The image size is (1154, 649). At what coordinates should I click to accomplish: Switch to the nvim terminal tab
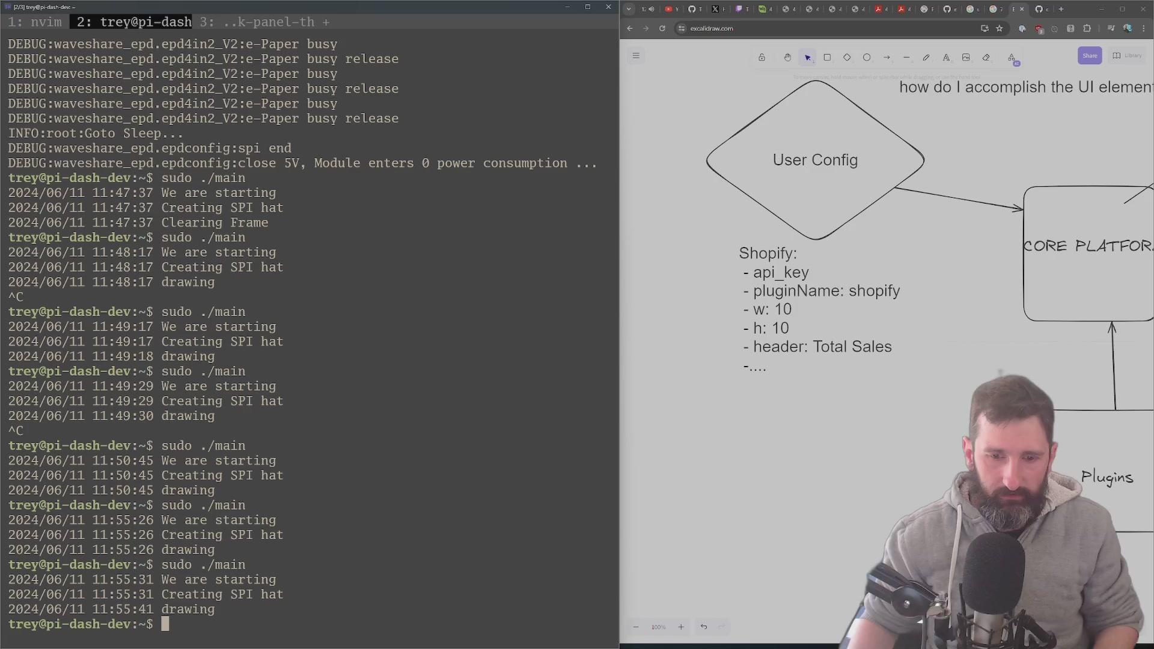[35, 22]
